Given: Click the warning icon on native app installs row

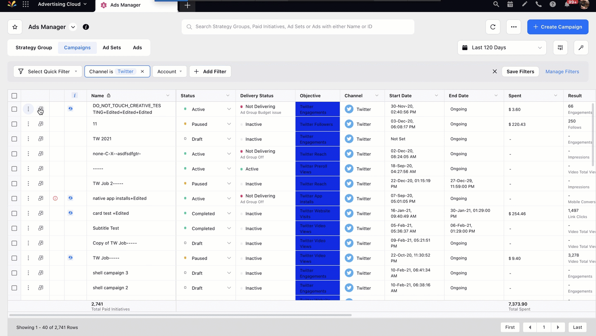Looking at the screenshot, I should pos(55,199).
